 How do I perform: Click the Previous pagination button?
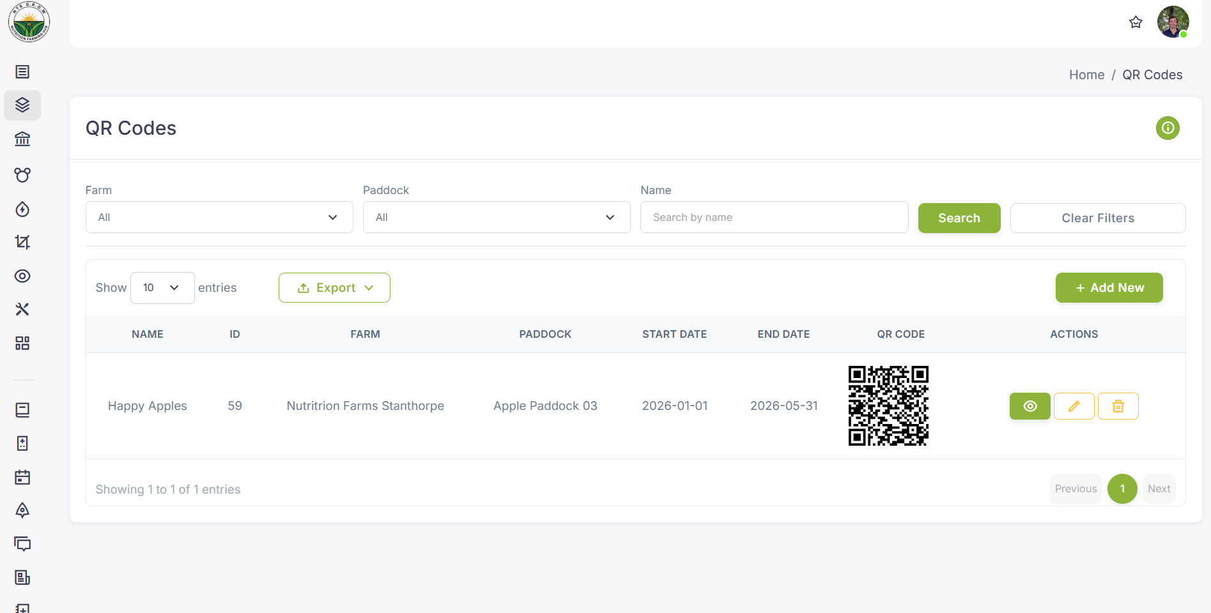1076,488
